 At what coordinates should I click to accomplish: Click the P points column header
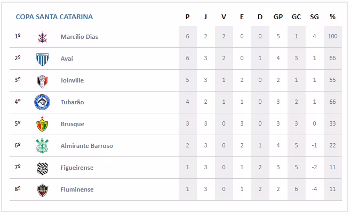click(187, 17)
